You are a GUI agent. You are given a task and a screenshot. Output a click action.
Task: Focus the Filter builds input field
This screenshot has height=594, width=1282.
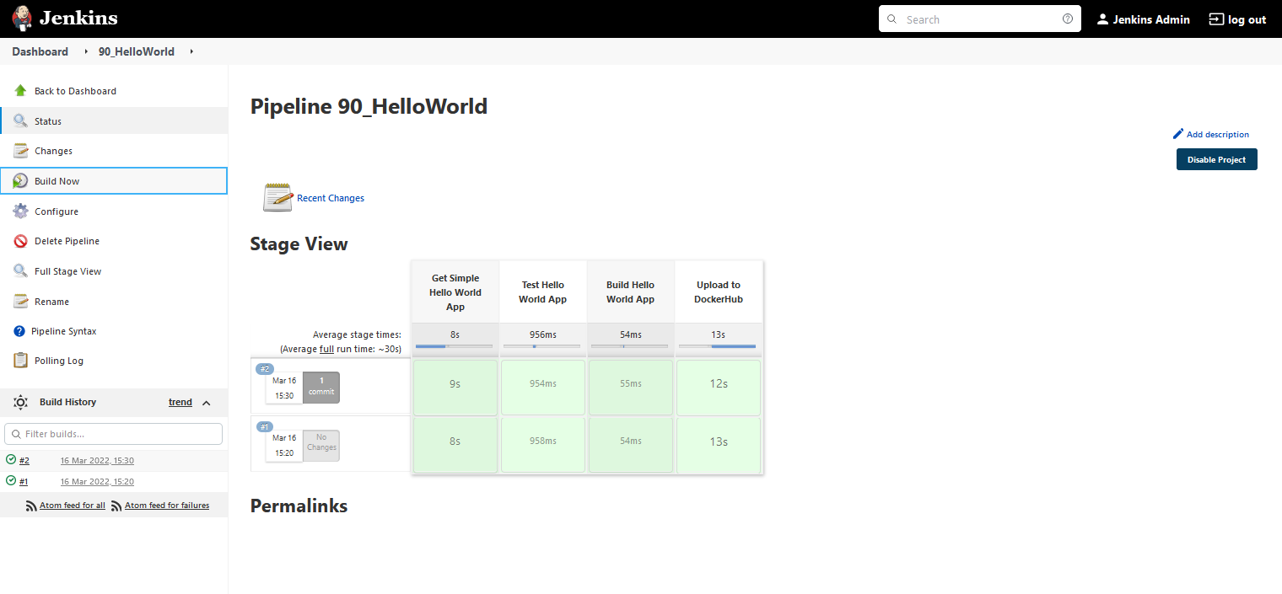(114, 434)
